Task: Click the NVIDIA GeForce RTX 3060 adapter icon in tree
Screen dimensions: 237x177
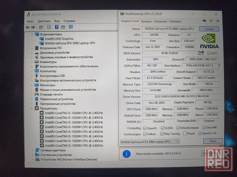Action: 42,43
